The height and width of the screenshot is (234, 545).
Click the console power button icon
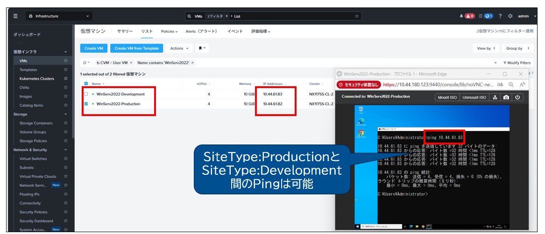point(517,97)
